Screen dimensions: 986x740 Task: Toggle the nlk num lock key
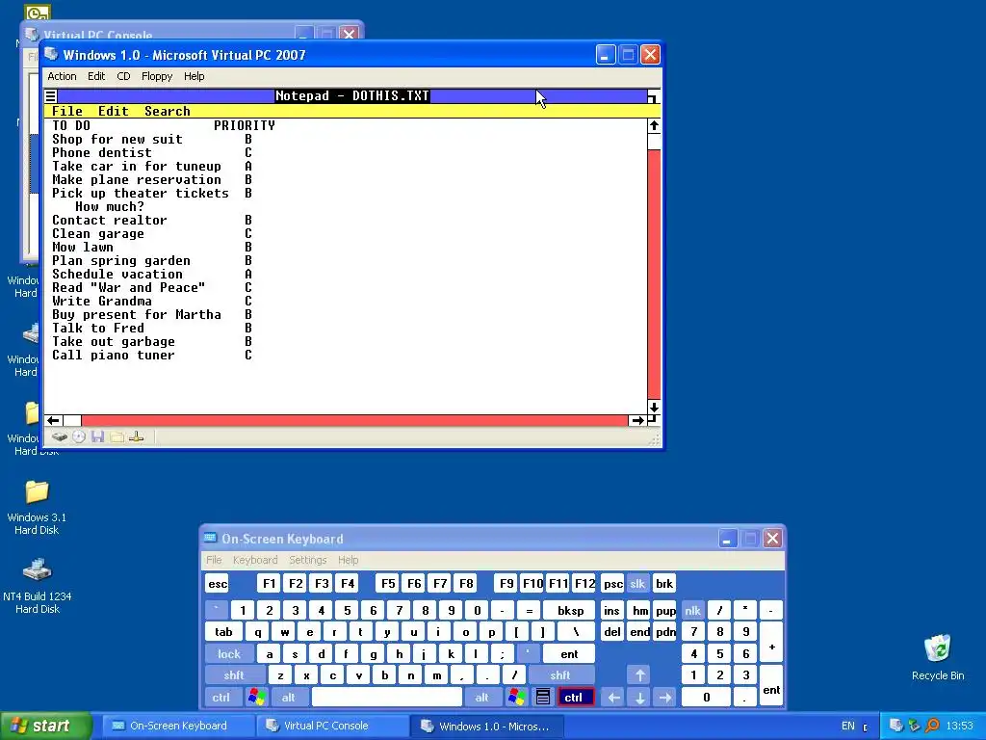692,610
